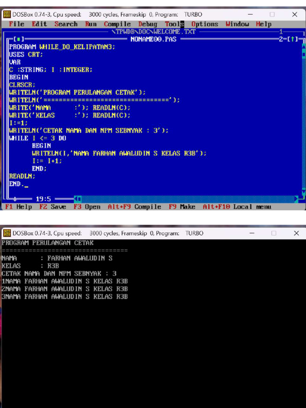Close the bottom DOSBox output window

point(296,233)
